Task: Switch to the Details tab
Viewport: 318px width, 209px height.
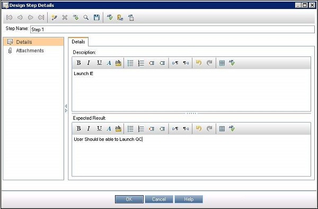Action: coord(78,42)
